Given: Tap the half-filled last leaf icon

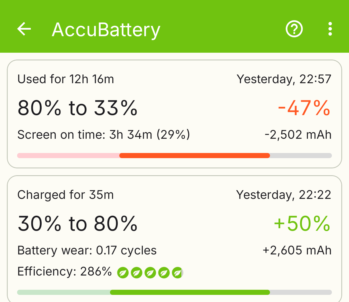Looking at the screenshot, I should pyautogui.click(x=178, y=273).
